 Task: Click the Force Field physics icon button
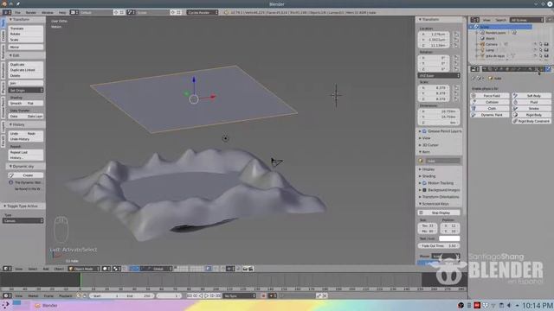490,96
